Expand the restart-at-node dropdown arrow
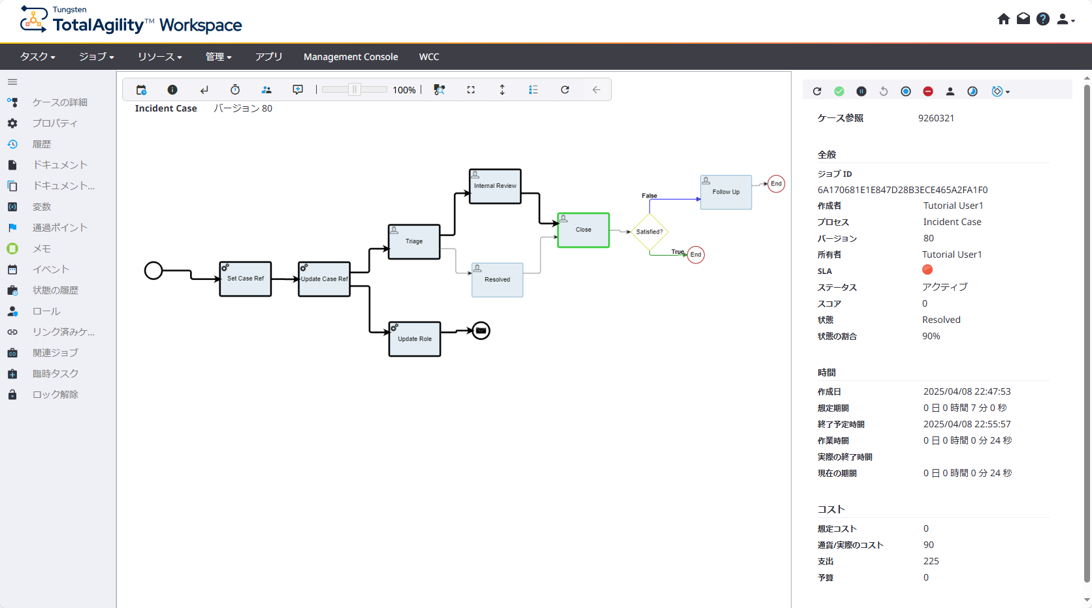Image resolution: width=1092 pixels, height=608 pixels. 1008,92
